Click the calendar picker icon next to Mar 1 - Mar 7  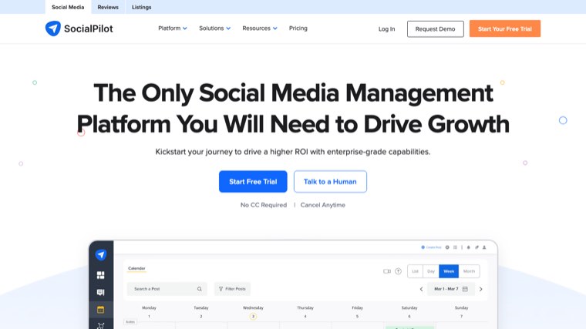pos(465,289)
